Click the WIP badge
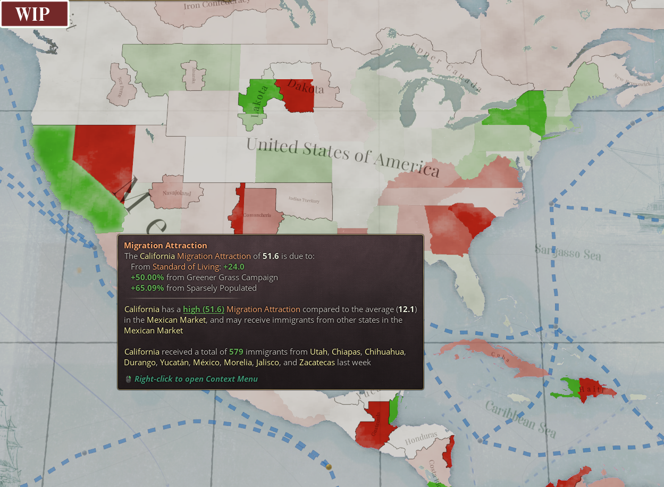 33,14
